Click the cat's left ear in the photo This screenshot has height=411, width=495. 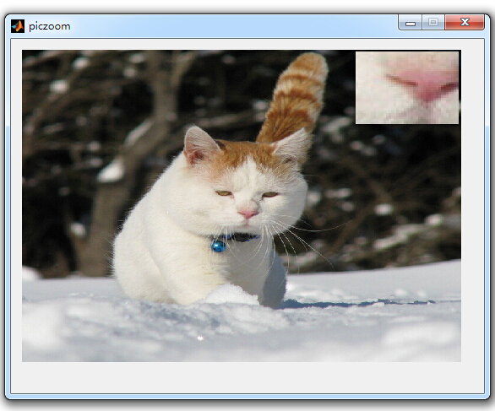coord(199,146)
